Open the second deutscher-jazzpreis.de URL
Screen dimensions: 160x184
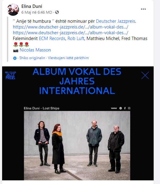pos(71,33)
